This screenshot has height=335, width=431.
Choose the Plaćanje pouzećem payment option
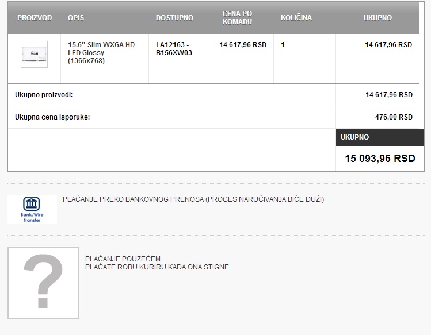[x=123, y=259]
